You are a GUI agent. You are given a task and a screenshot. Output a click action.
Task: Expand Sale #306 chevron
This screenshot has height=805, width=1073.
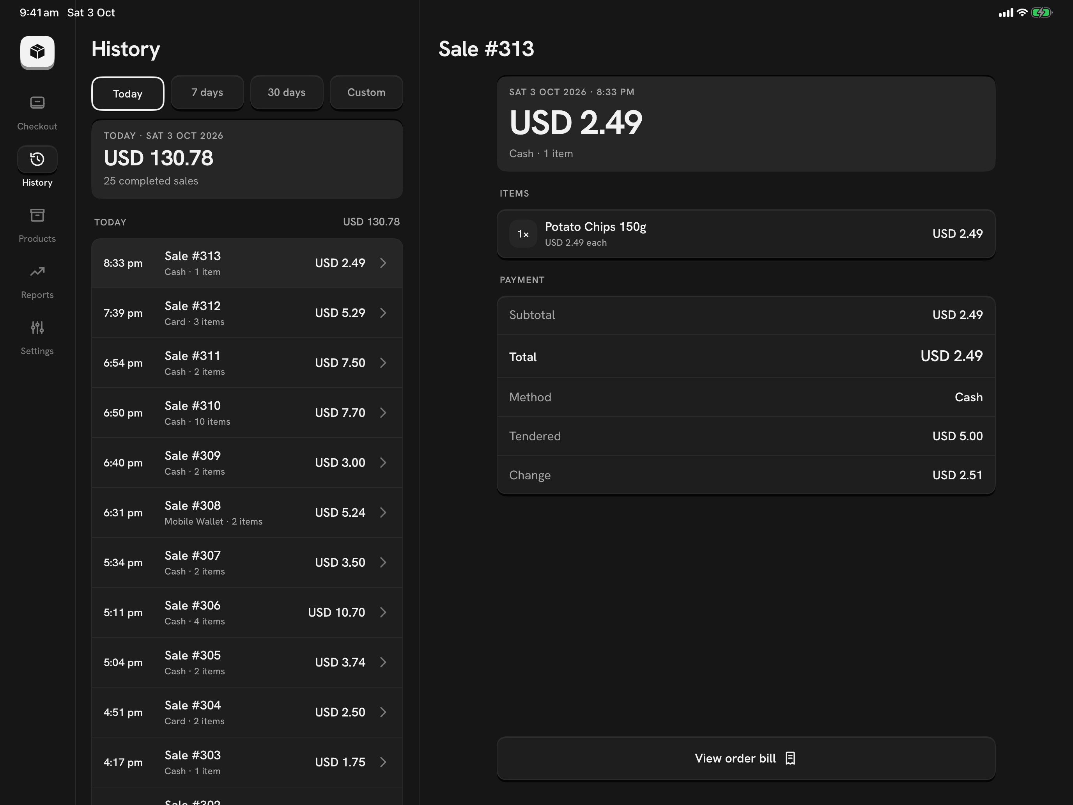pos(383,613)
